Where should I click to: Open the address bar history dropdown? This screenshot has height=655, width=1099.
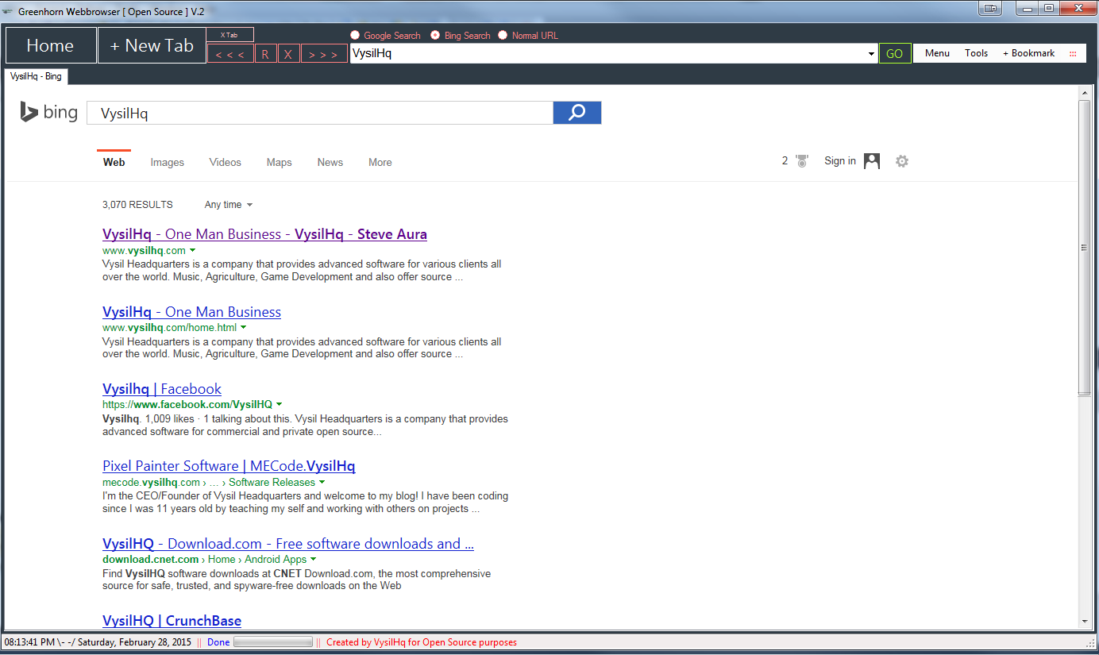[870, 53]
